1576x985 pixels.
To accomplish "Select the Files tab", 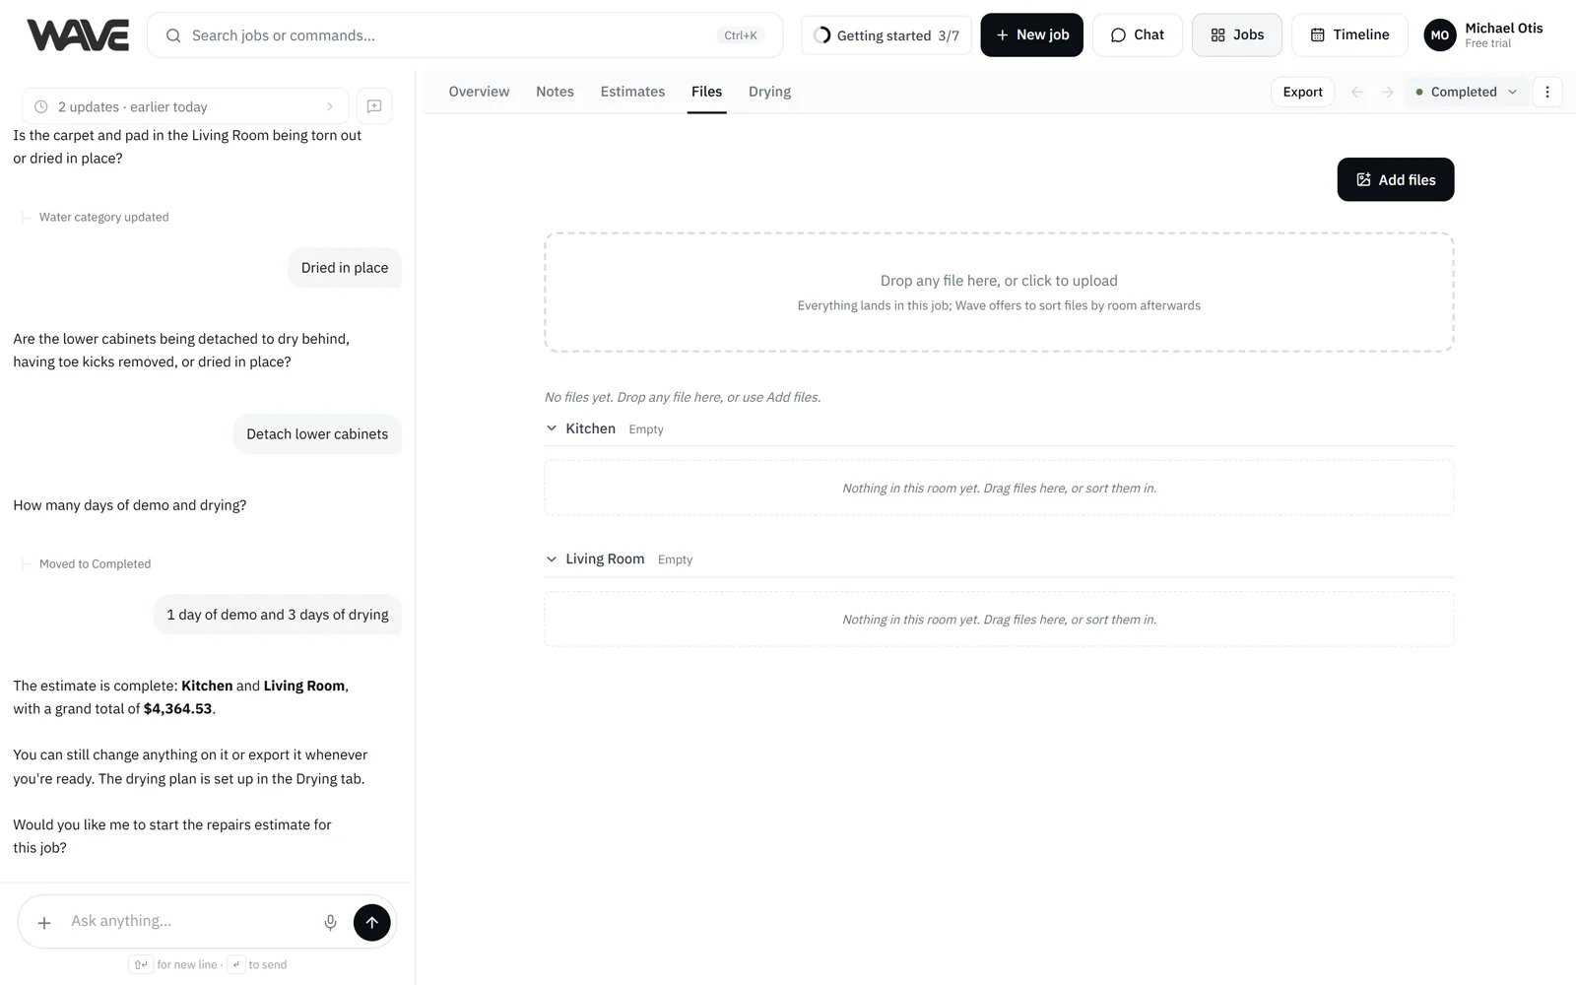I will click(706, 92).
